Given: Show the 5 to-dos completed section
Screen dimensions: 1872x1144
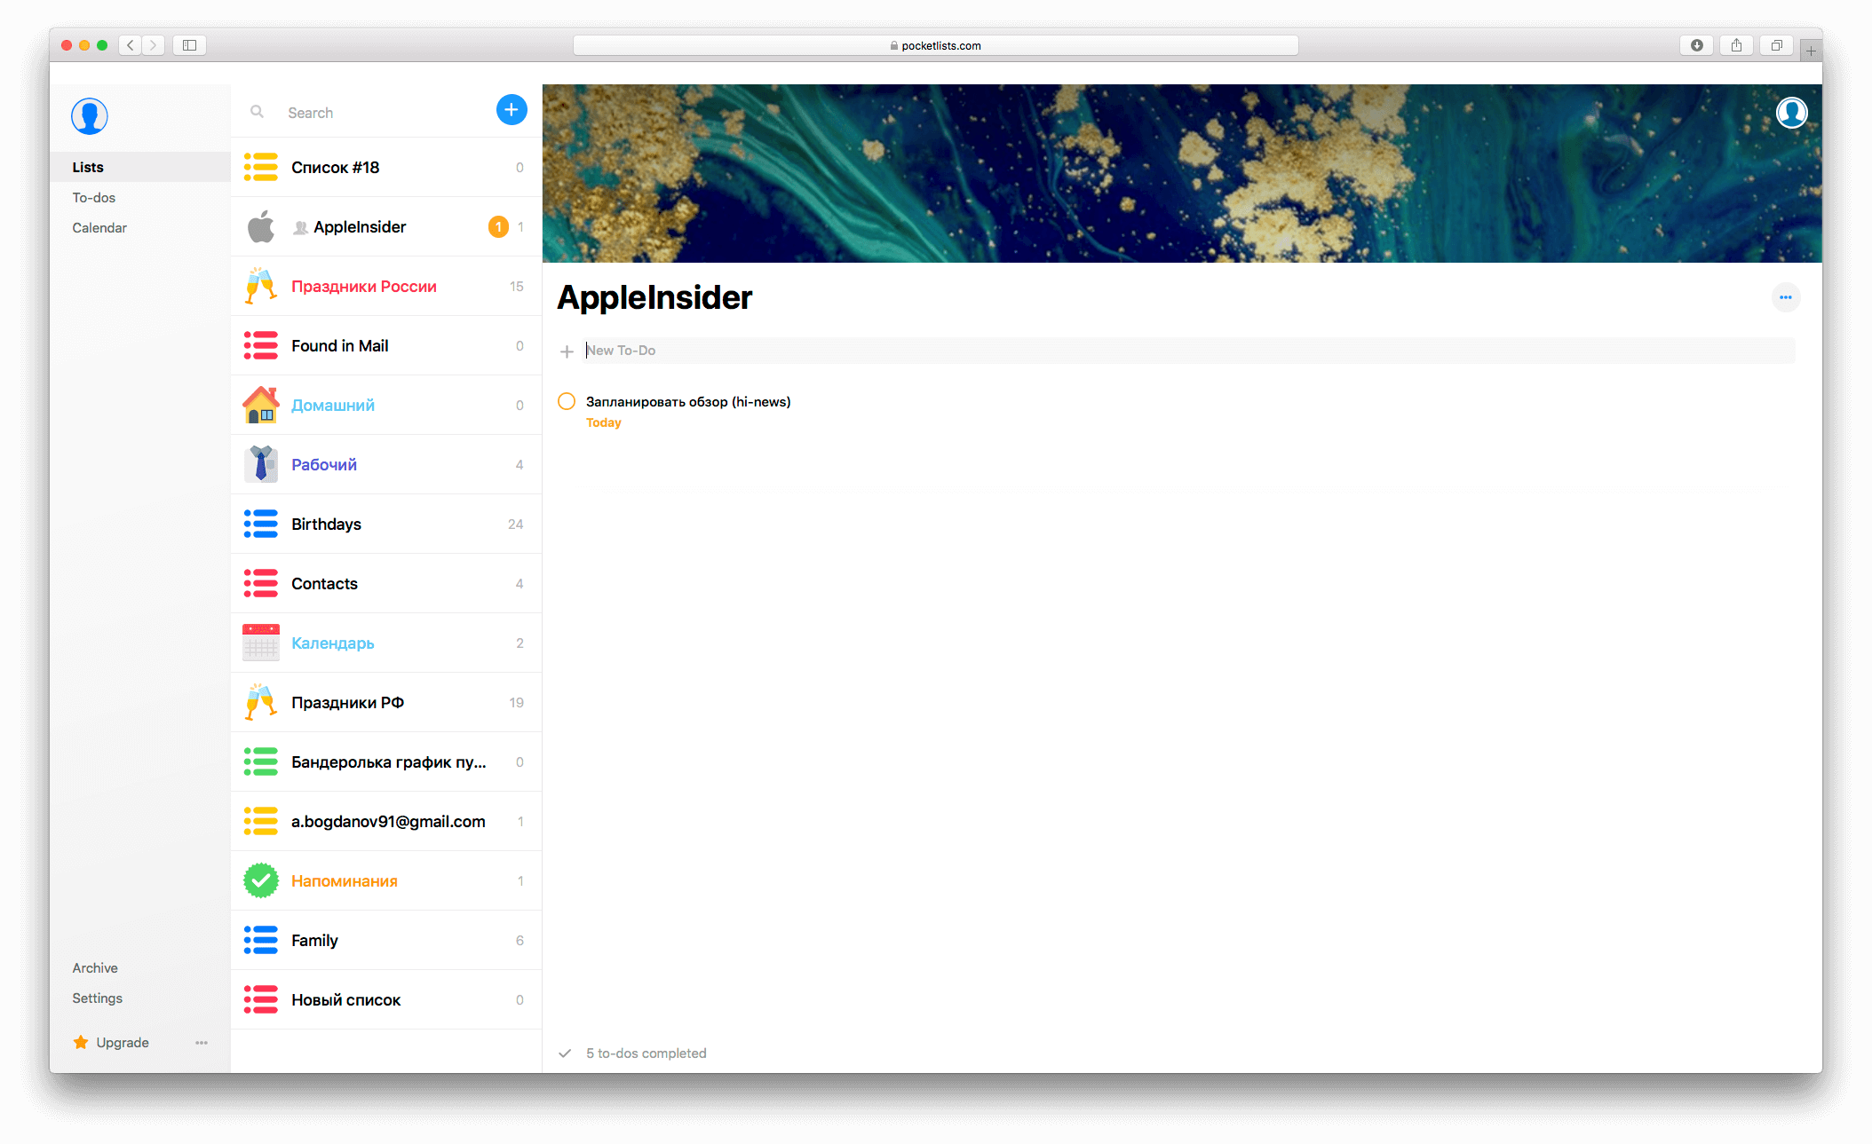Looking at the screenshot, I should [646, 1053].
